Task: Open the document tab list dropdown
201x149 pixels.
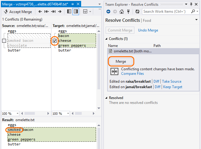Action: 99,4
